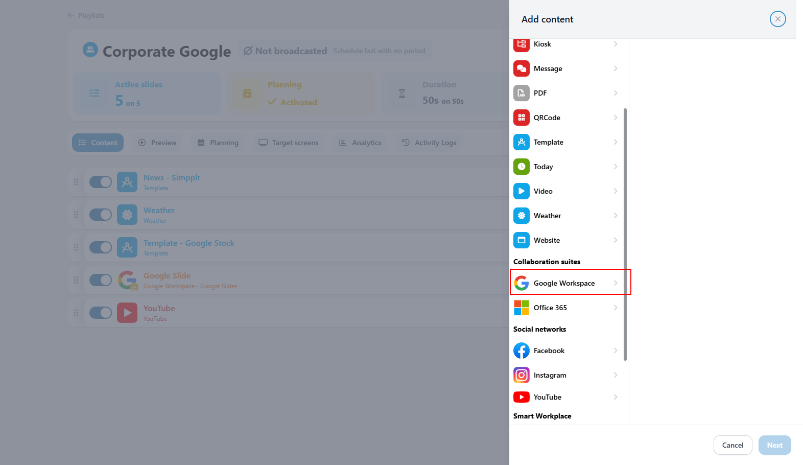
Task: Click the YouTube slide red play icon
Action: tap(127, 313)
